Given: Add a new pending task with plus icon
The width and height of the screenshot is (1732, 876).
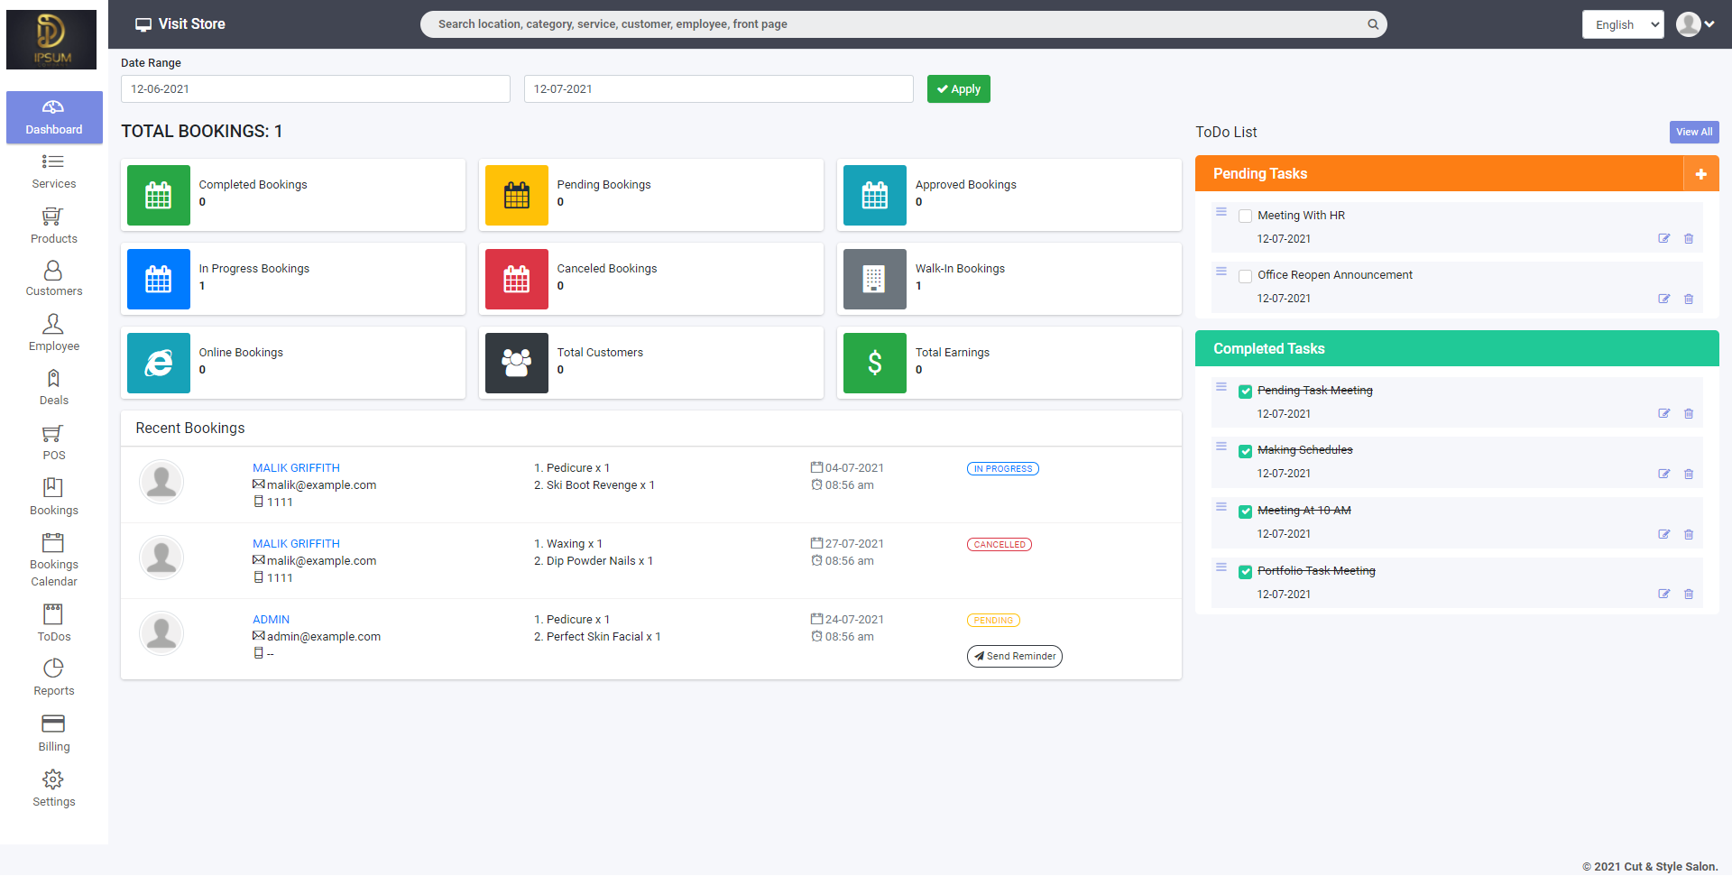Looking at the screenshot, I should pos(1702,173).
